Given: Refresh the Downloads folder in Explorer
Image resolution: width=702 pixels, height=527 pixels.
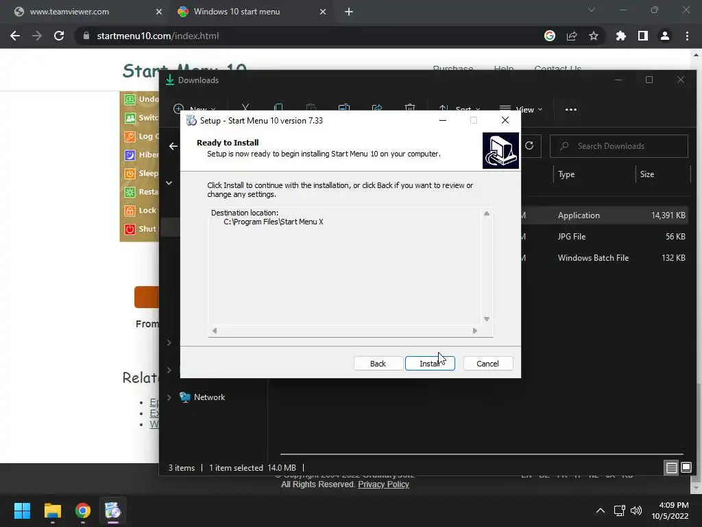Looking at the screenshot, I should (x=529, y=145).
